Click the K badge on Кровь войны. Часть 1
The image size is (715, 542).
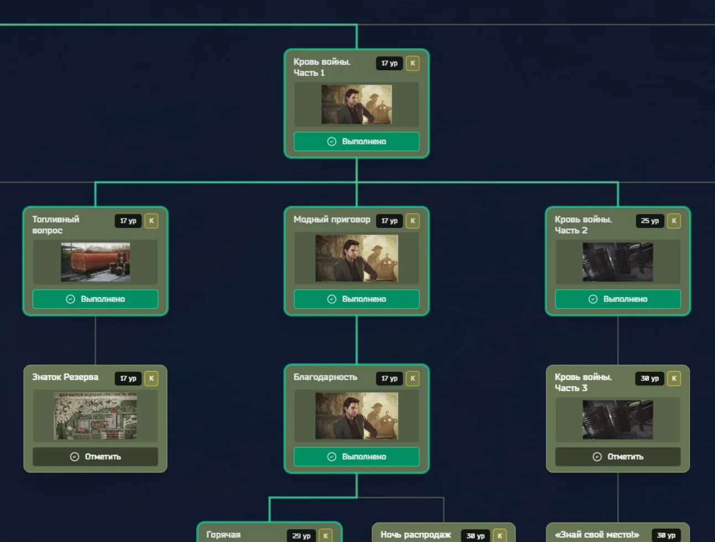[x=413, y=63]
